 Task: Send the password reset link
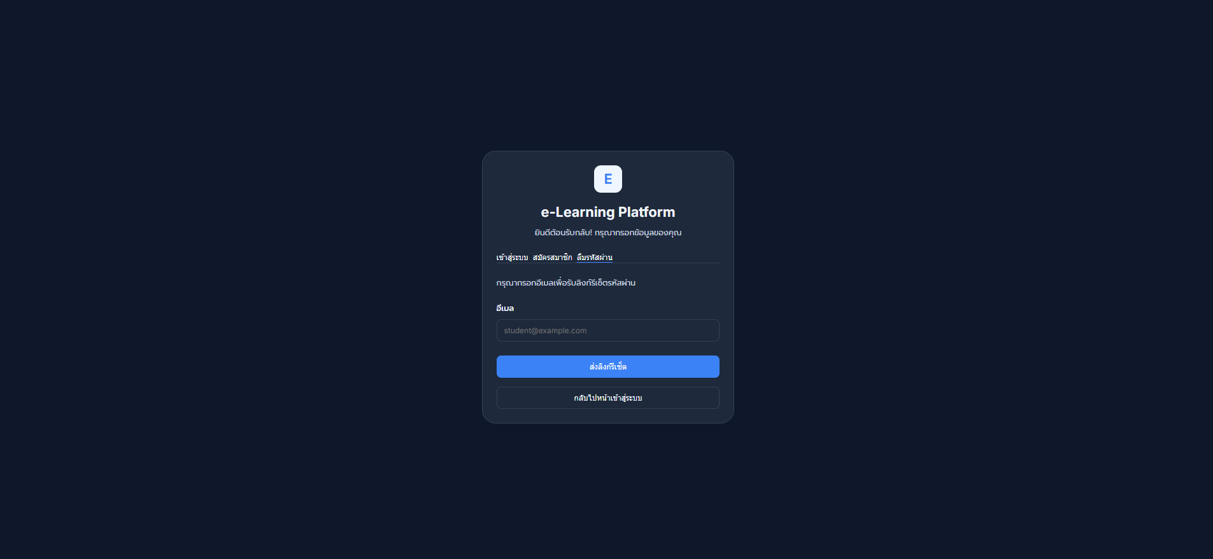coord(607,367)
